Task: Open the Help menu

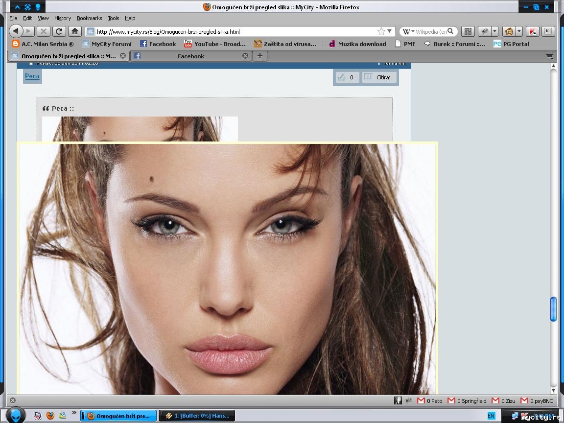Action: pyautogui.click(x=130, y=18)
